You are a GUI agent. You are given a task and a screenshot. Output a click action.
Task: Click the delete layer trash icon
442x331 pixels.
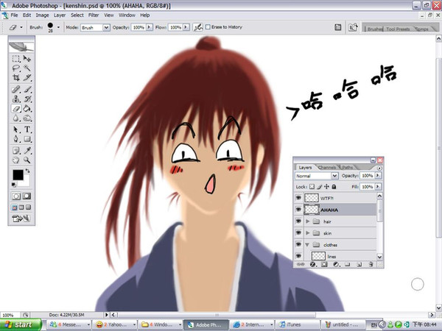pos(371,264)
